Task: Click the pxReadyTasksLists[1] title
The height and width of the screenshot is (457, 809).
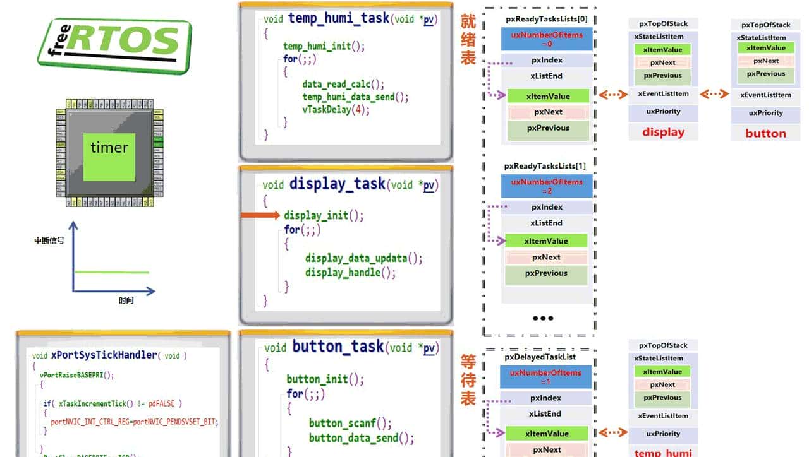Action: (545, 166)
